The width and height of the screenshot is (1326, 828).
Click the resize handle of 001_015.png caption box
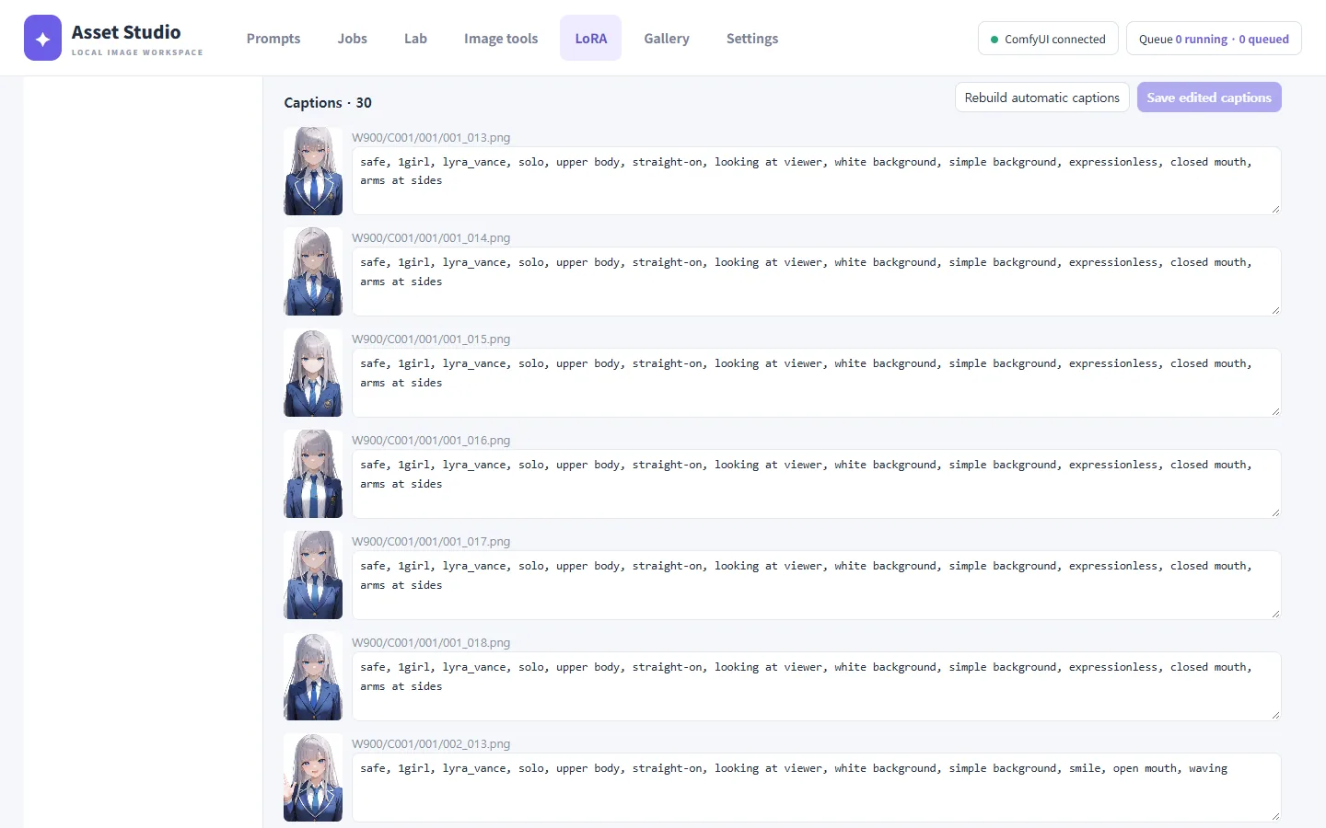click(1275, 411)
